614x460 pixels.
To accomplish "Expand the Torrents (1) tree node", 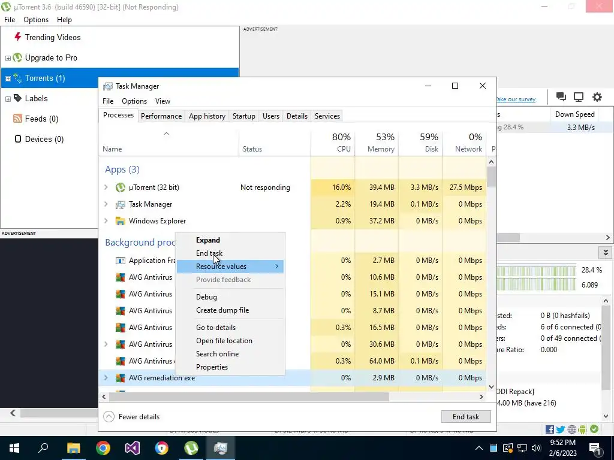I will [x=8, y=78].
